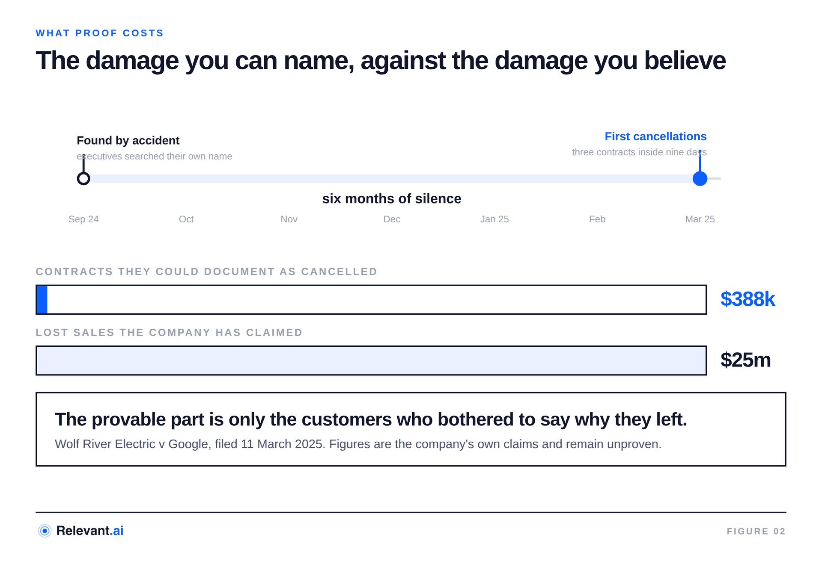Click the blue '$388k' value
Image resolution: width=822 pixels, height=561 pixels.
748,299
